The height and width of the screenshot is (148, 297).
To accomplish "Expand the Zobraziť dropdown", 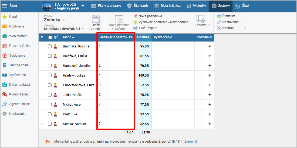I will click(x=202, y=25).
